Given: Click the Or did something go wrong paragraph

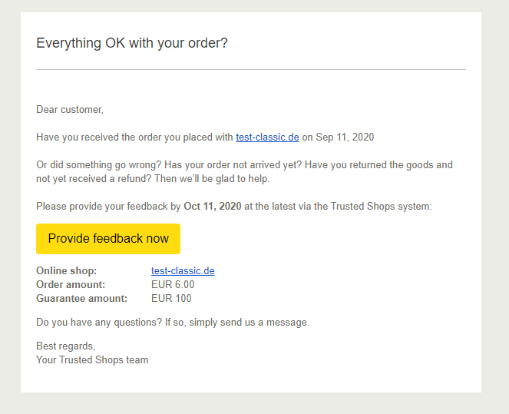Looking at the screenshot, I should (244, 172).
